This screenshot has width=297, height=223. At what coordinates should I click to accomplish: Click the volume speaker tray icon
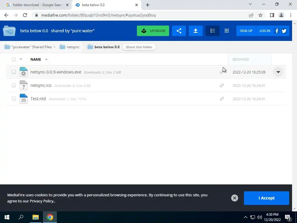click(260, 217)
